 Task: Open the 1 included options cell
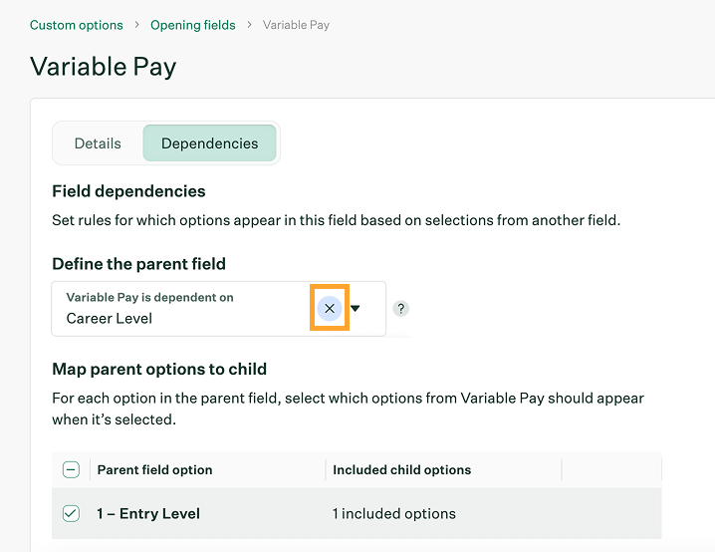click(394, 514)
